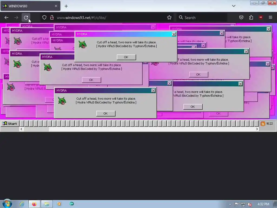The width and height of the screenshot is (277, 208).
Task: Open the system clock showing 4:32 PM
Action: coord(263,204)
